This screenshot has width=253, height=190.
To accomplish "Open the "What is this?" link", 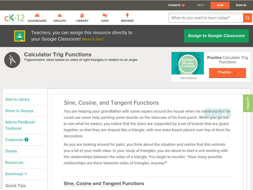I will [x=93, y=39].
